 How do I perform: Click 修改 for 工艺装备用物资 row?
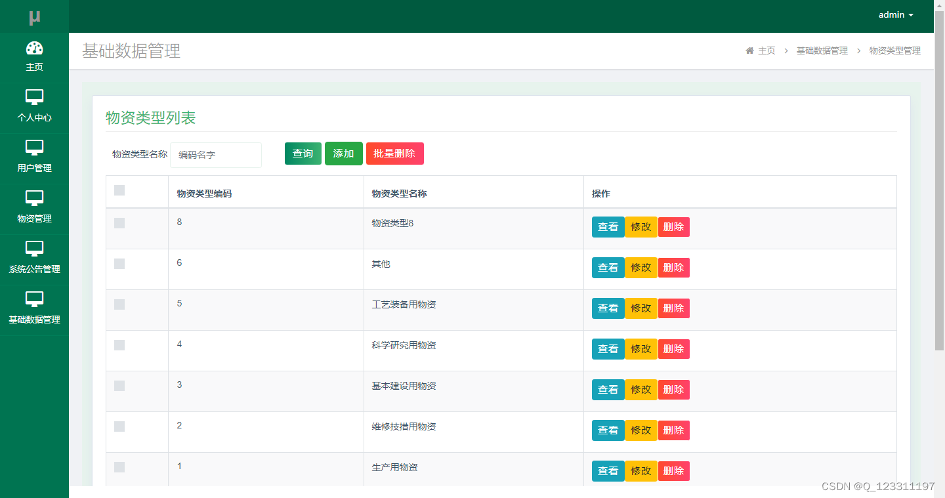641,308
